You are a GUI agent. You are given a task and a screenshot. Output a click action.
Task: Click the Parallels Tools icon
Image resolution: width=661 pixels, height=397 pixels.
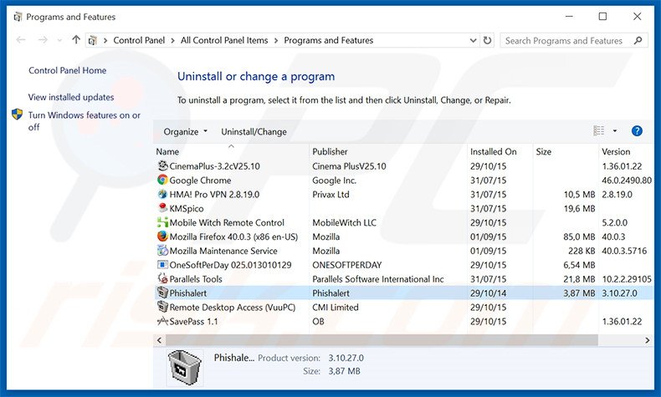[162, 278]
